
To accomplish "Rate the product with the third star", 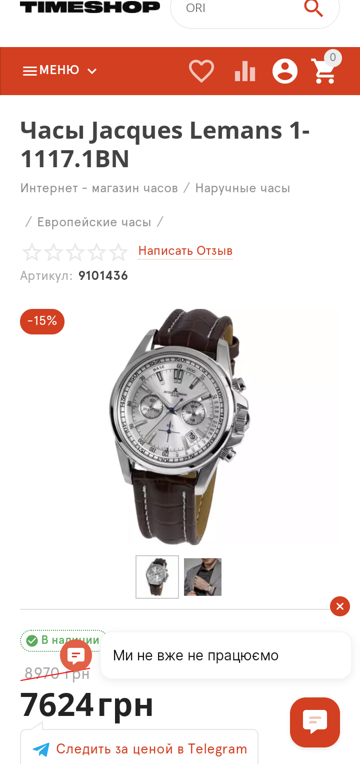I will pyautogui.click(x=75, y=252).
